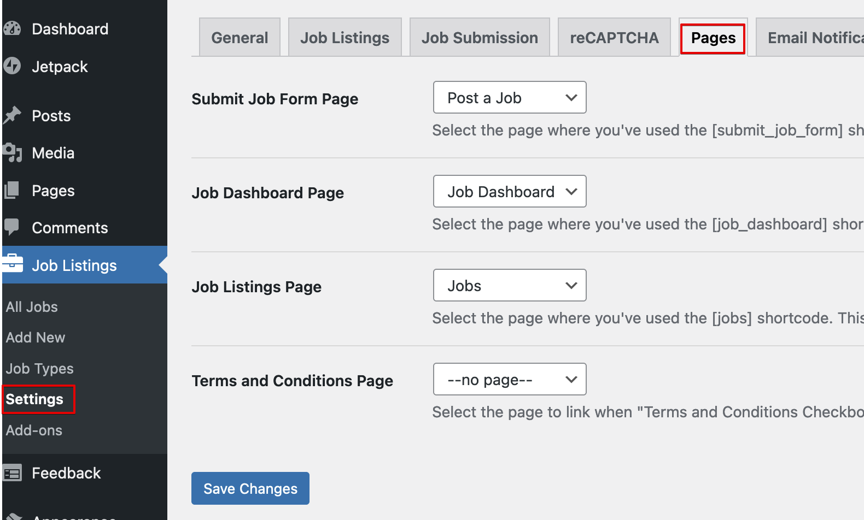The width and height of the screenshot is (864, 520).
Task: Open Media via its camera icon
Action: tap(12, 152)
